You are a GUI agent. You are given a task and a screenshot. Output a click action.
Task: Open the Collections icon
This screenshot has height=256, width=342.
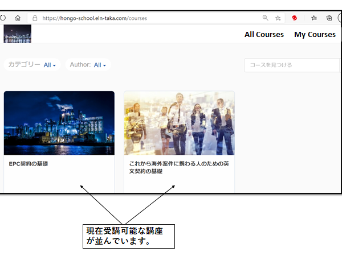click(329, 18)
